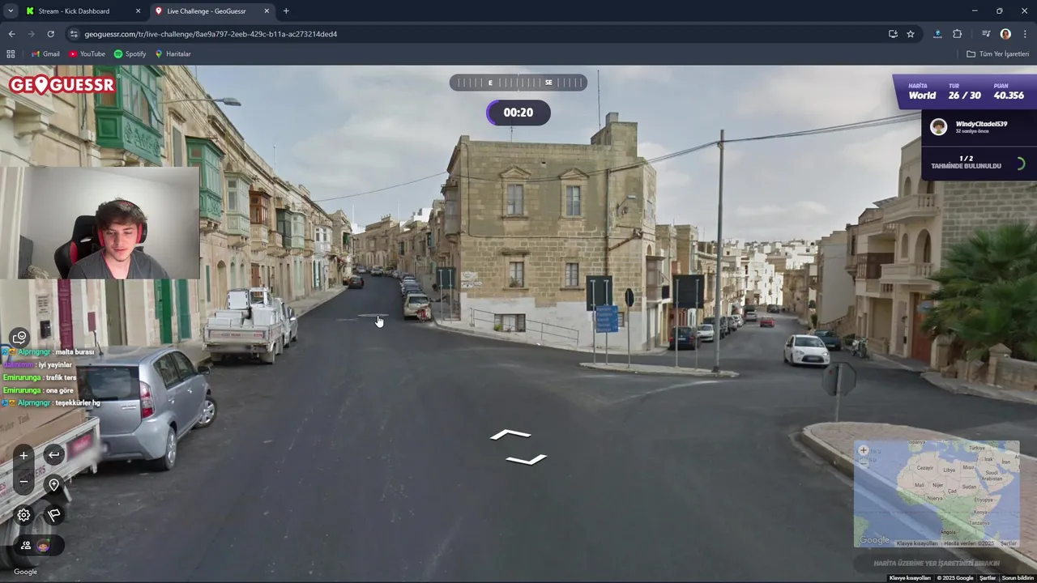Open GeoGuessr settings gear
The height and width of the screenshot is (583, 1037).
coord(23,515)
